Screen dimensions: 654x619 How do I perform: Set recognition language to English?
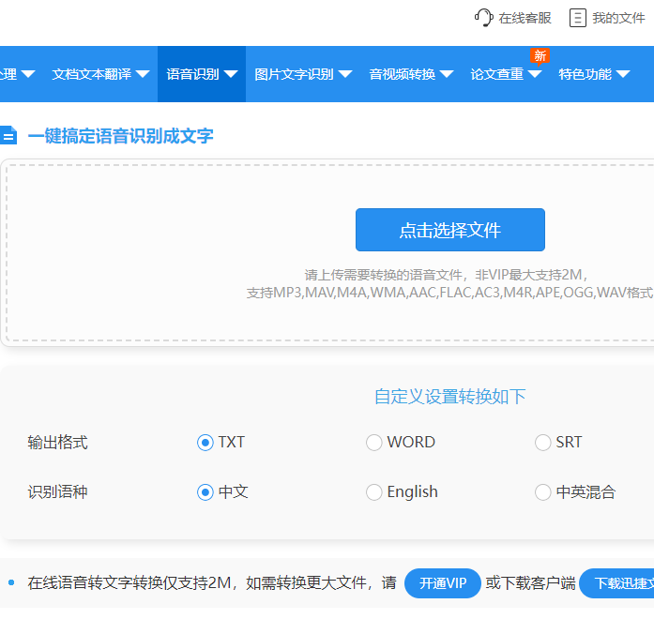(x=374, y=492)
